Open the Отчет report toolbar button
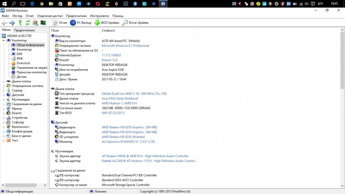This screenshot has height=194, width=345. (x=60, y=23)
